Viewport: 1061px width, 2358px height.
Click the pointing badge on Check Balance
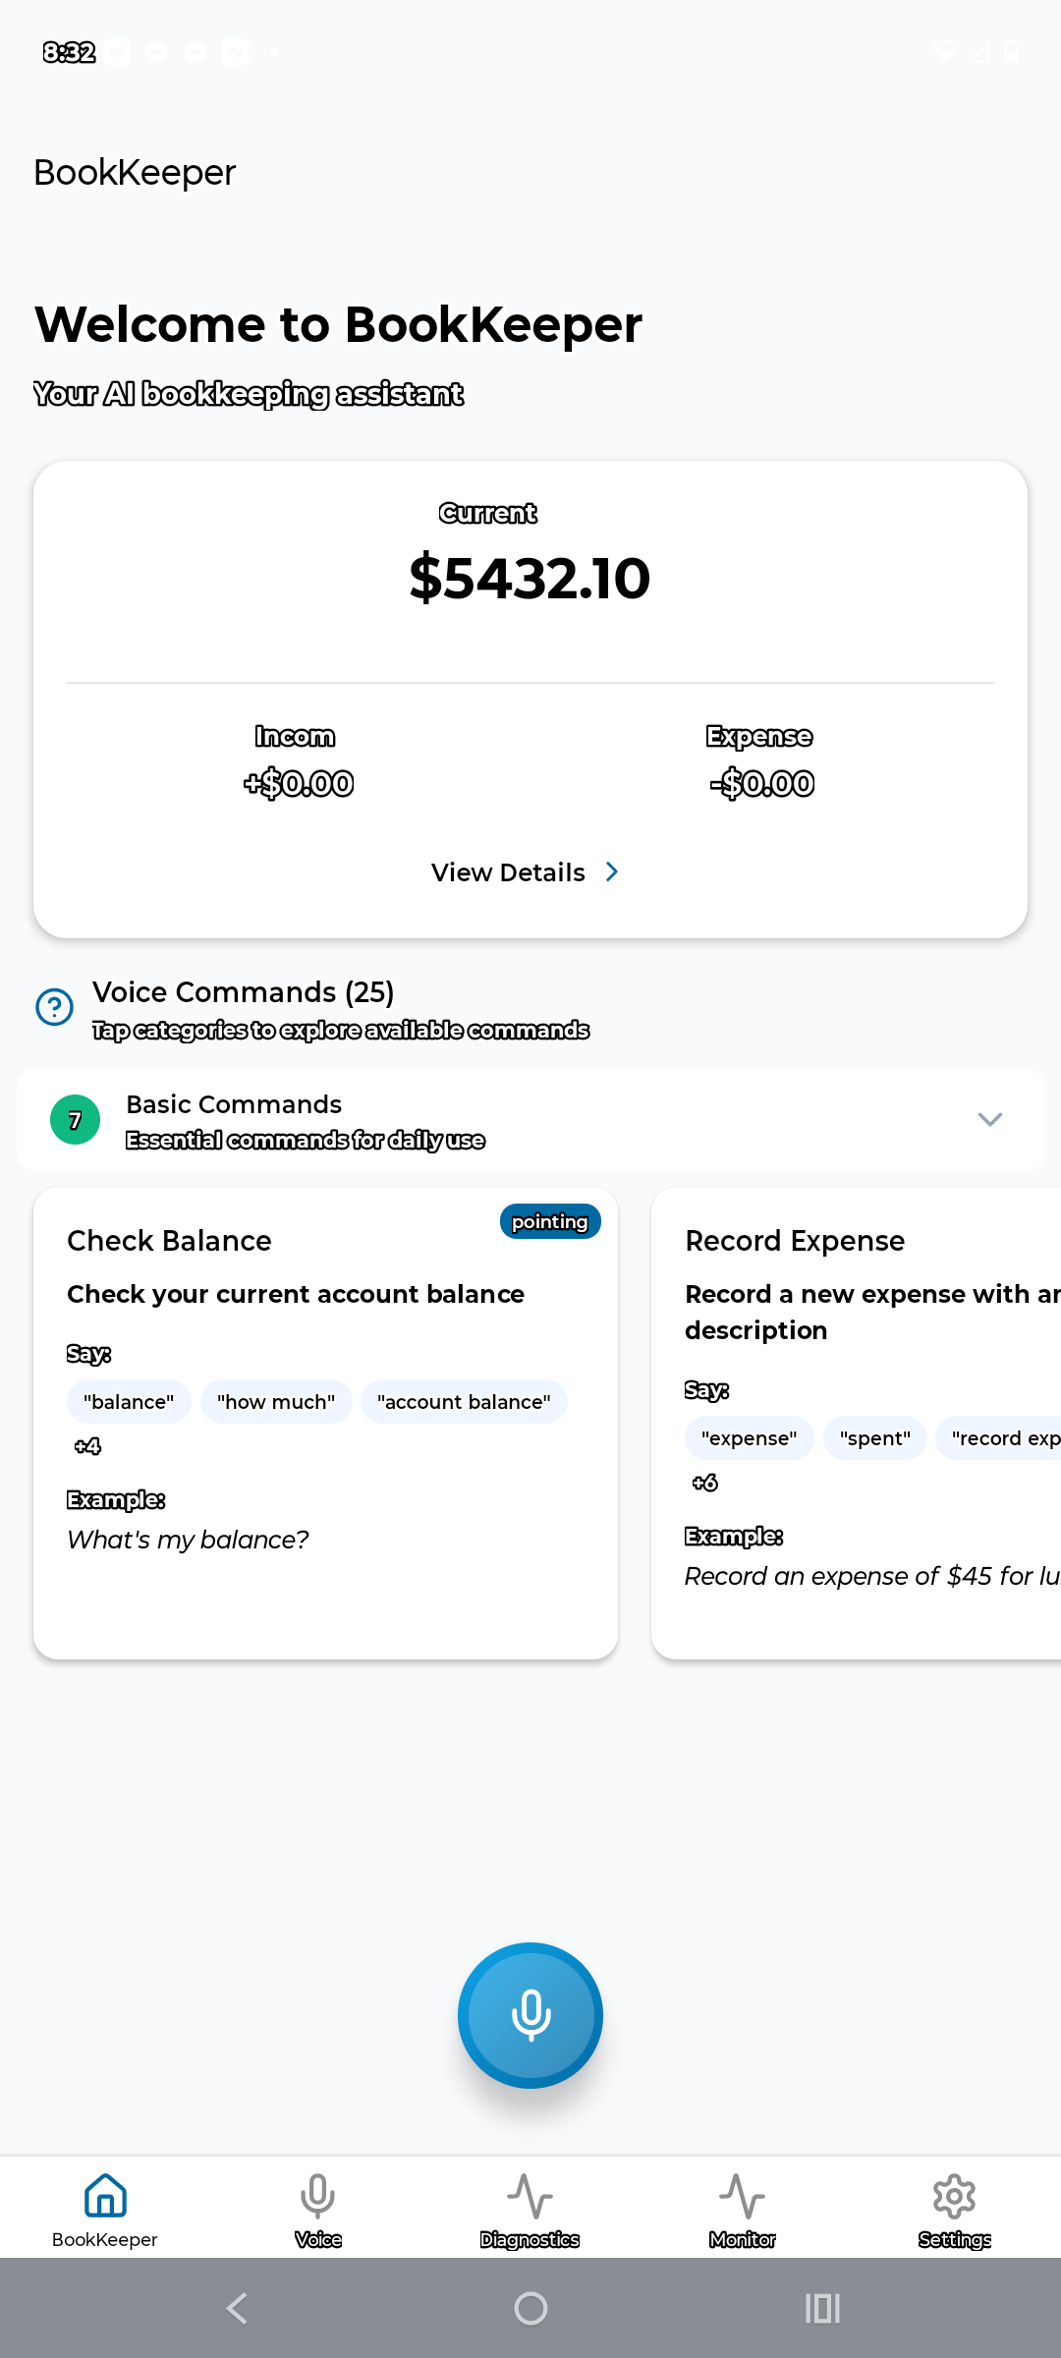point(550,1221)
